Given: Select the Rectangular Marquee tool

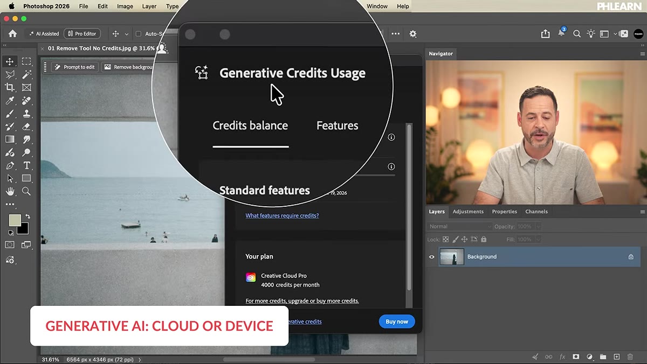Looking at the screenshot, I should click(x=26, y=61).
